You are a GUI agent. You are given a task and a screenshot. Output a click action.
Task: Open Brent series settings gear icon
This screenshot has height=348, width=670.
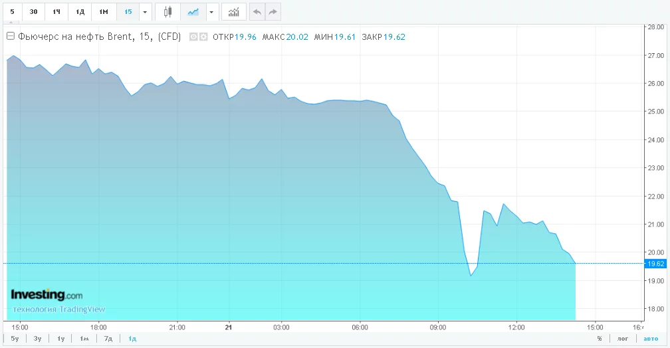[x=203, y=37]
